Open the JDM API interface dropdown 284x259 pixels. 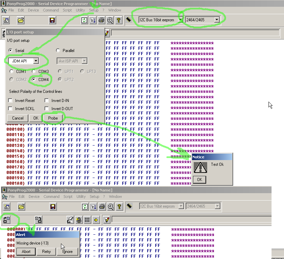[36, 61]
